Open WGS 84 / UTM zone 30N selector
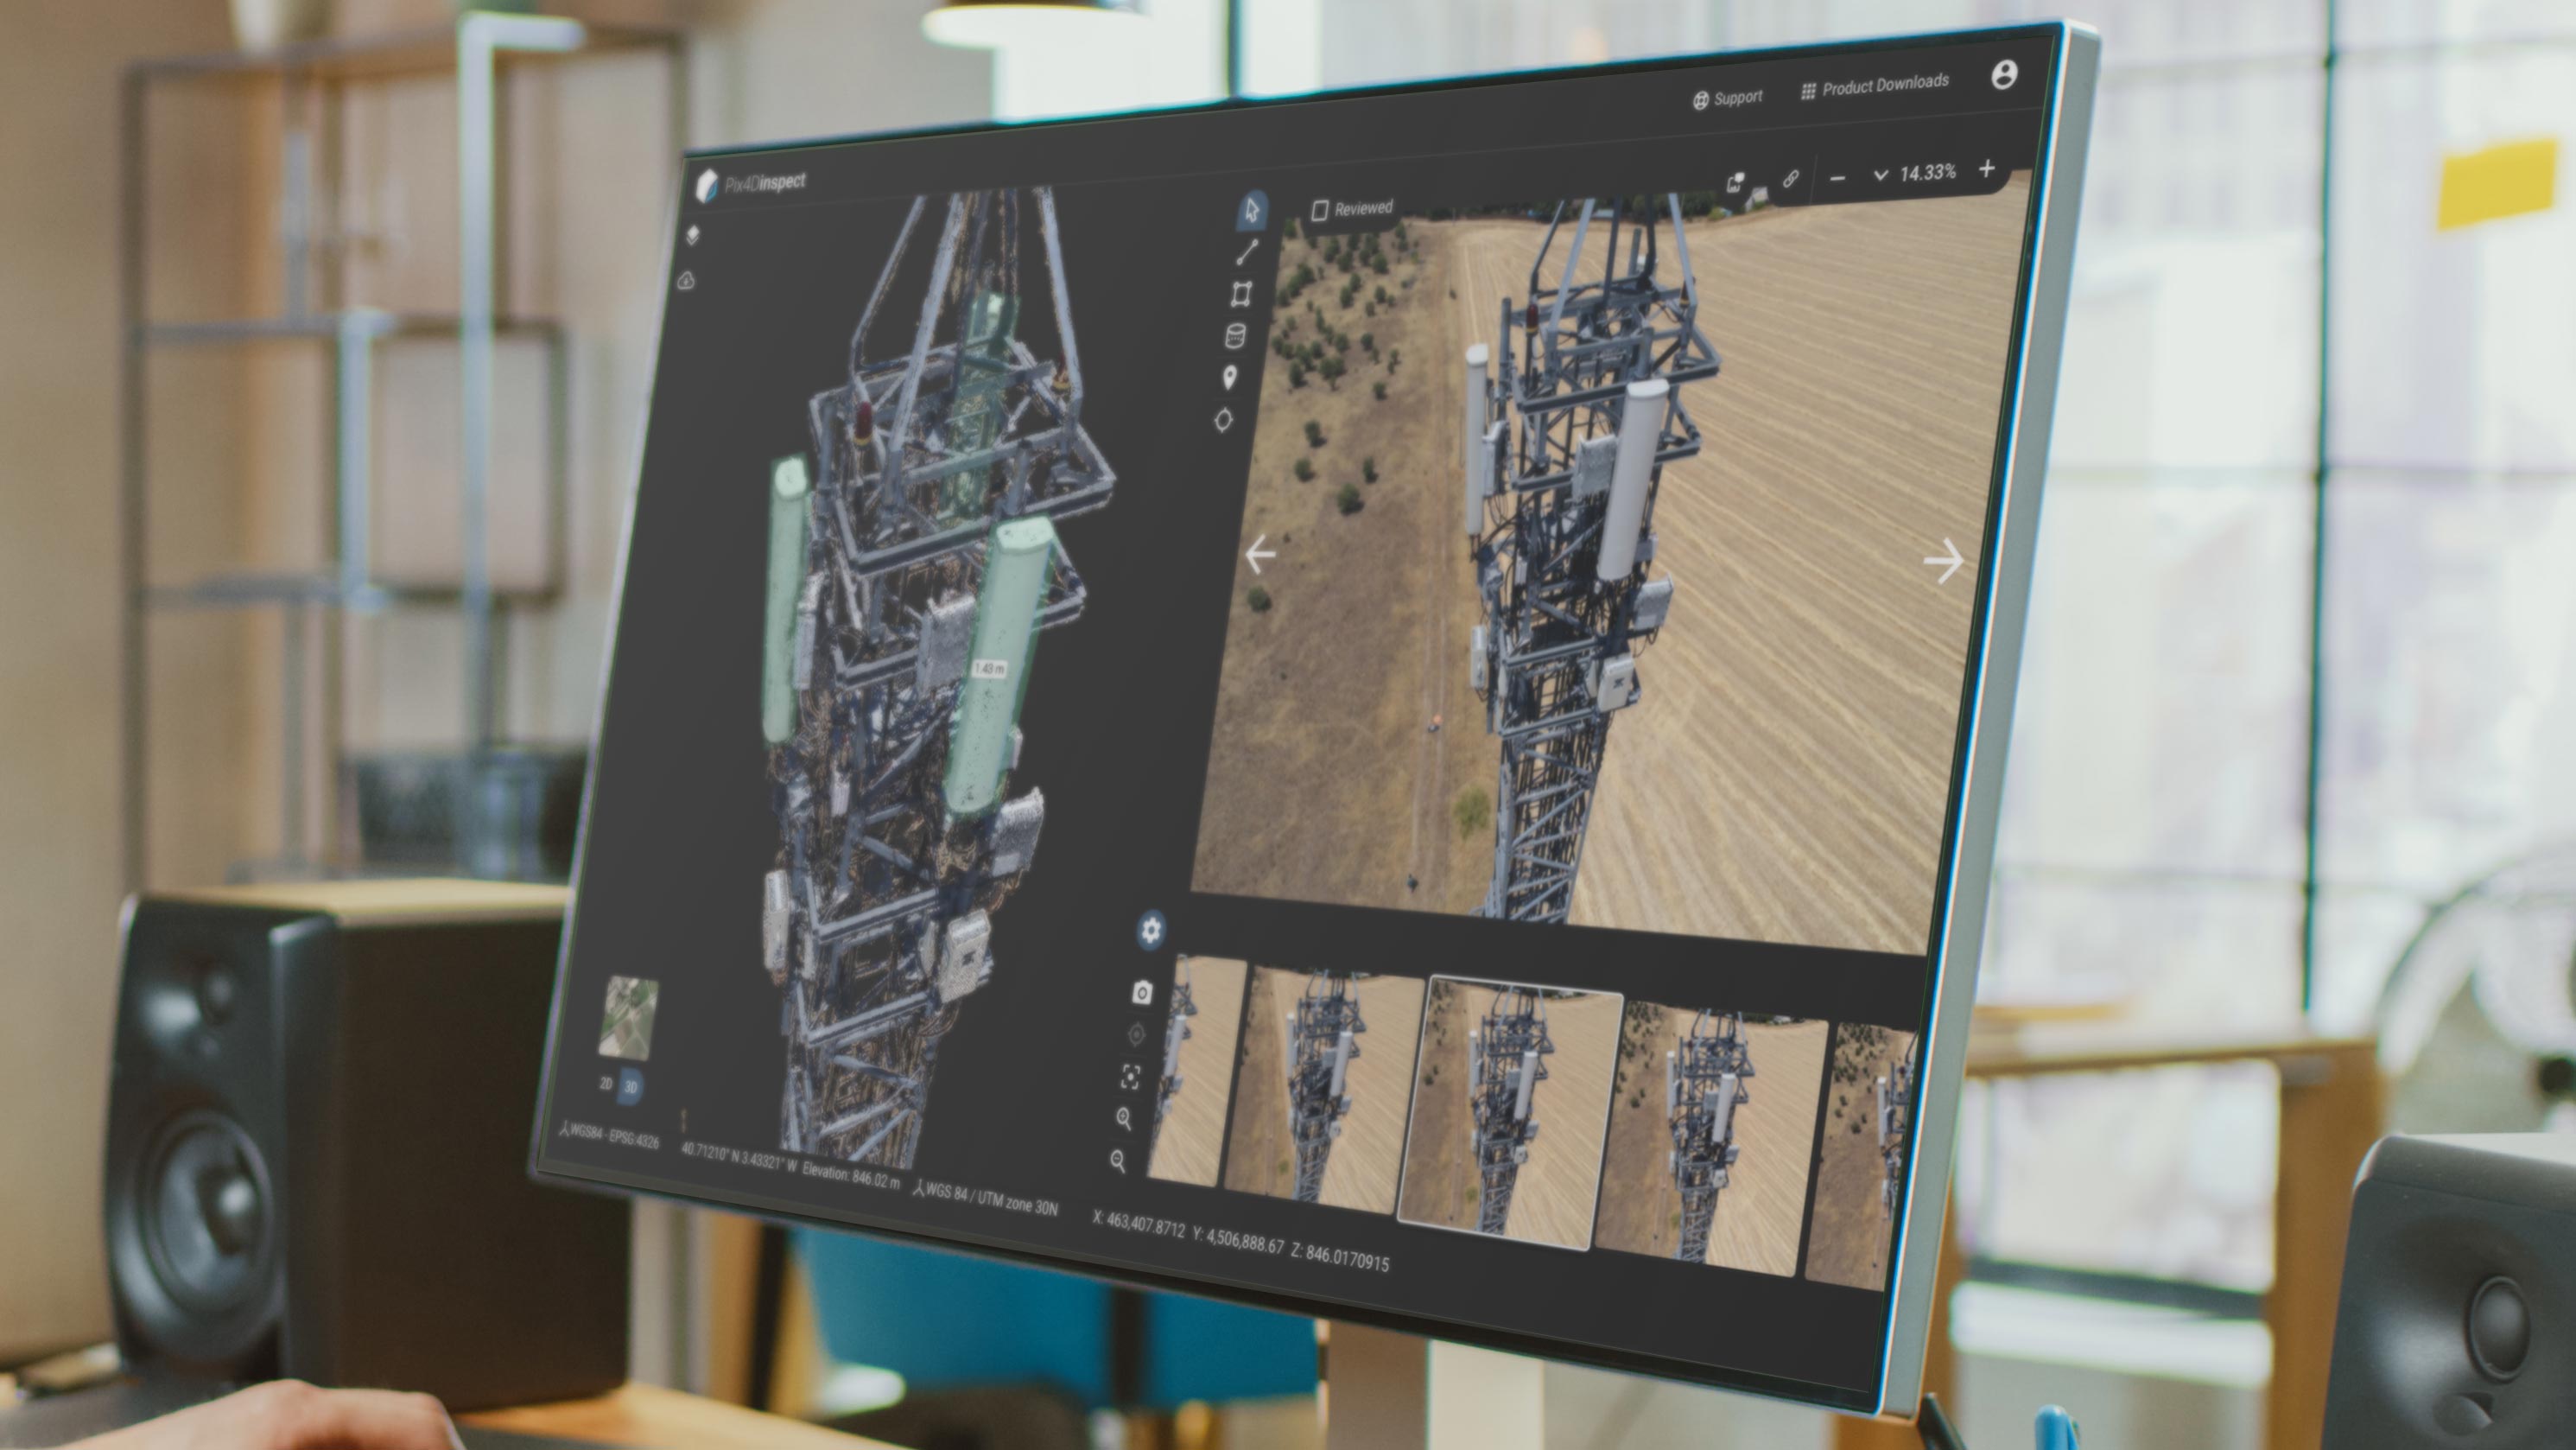The height and width of the screenshot is (1450, 2576). (987, 1198)
